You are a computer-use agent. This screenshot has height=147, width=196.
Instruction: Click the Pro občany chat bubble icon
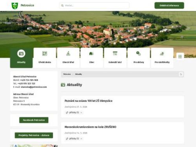coord(138,53)
